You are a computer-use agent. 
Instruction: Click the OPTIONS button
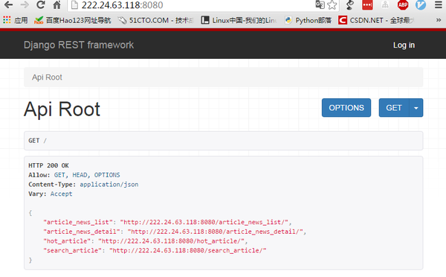[346, 108]
